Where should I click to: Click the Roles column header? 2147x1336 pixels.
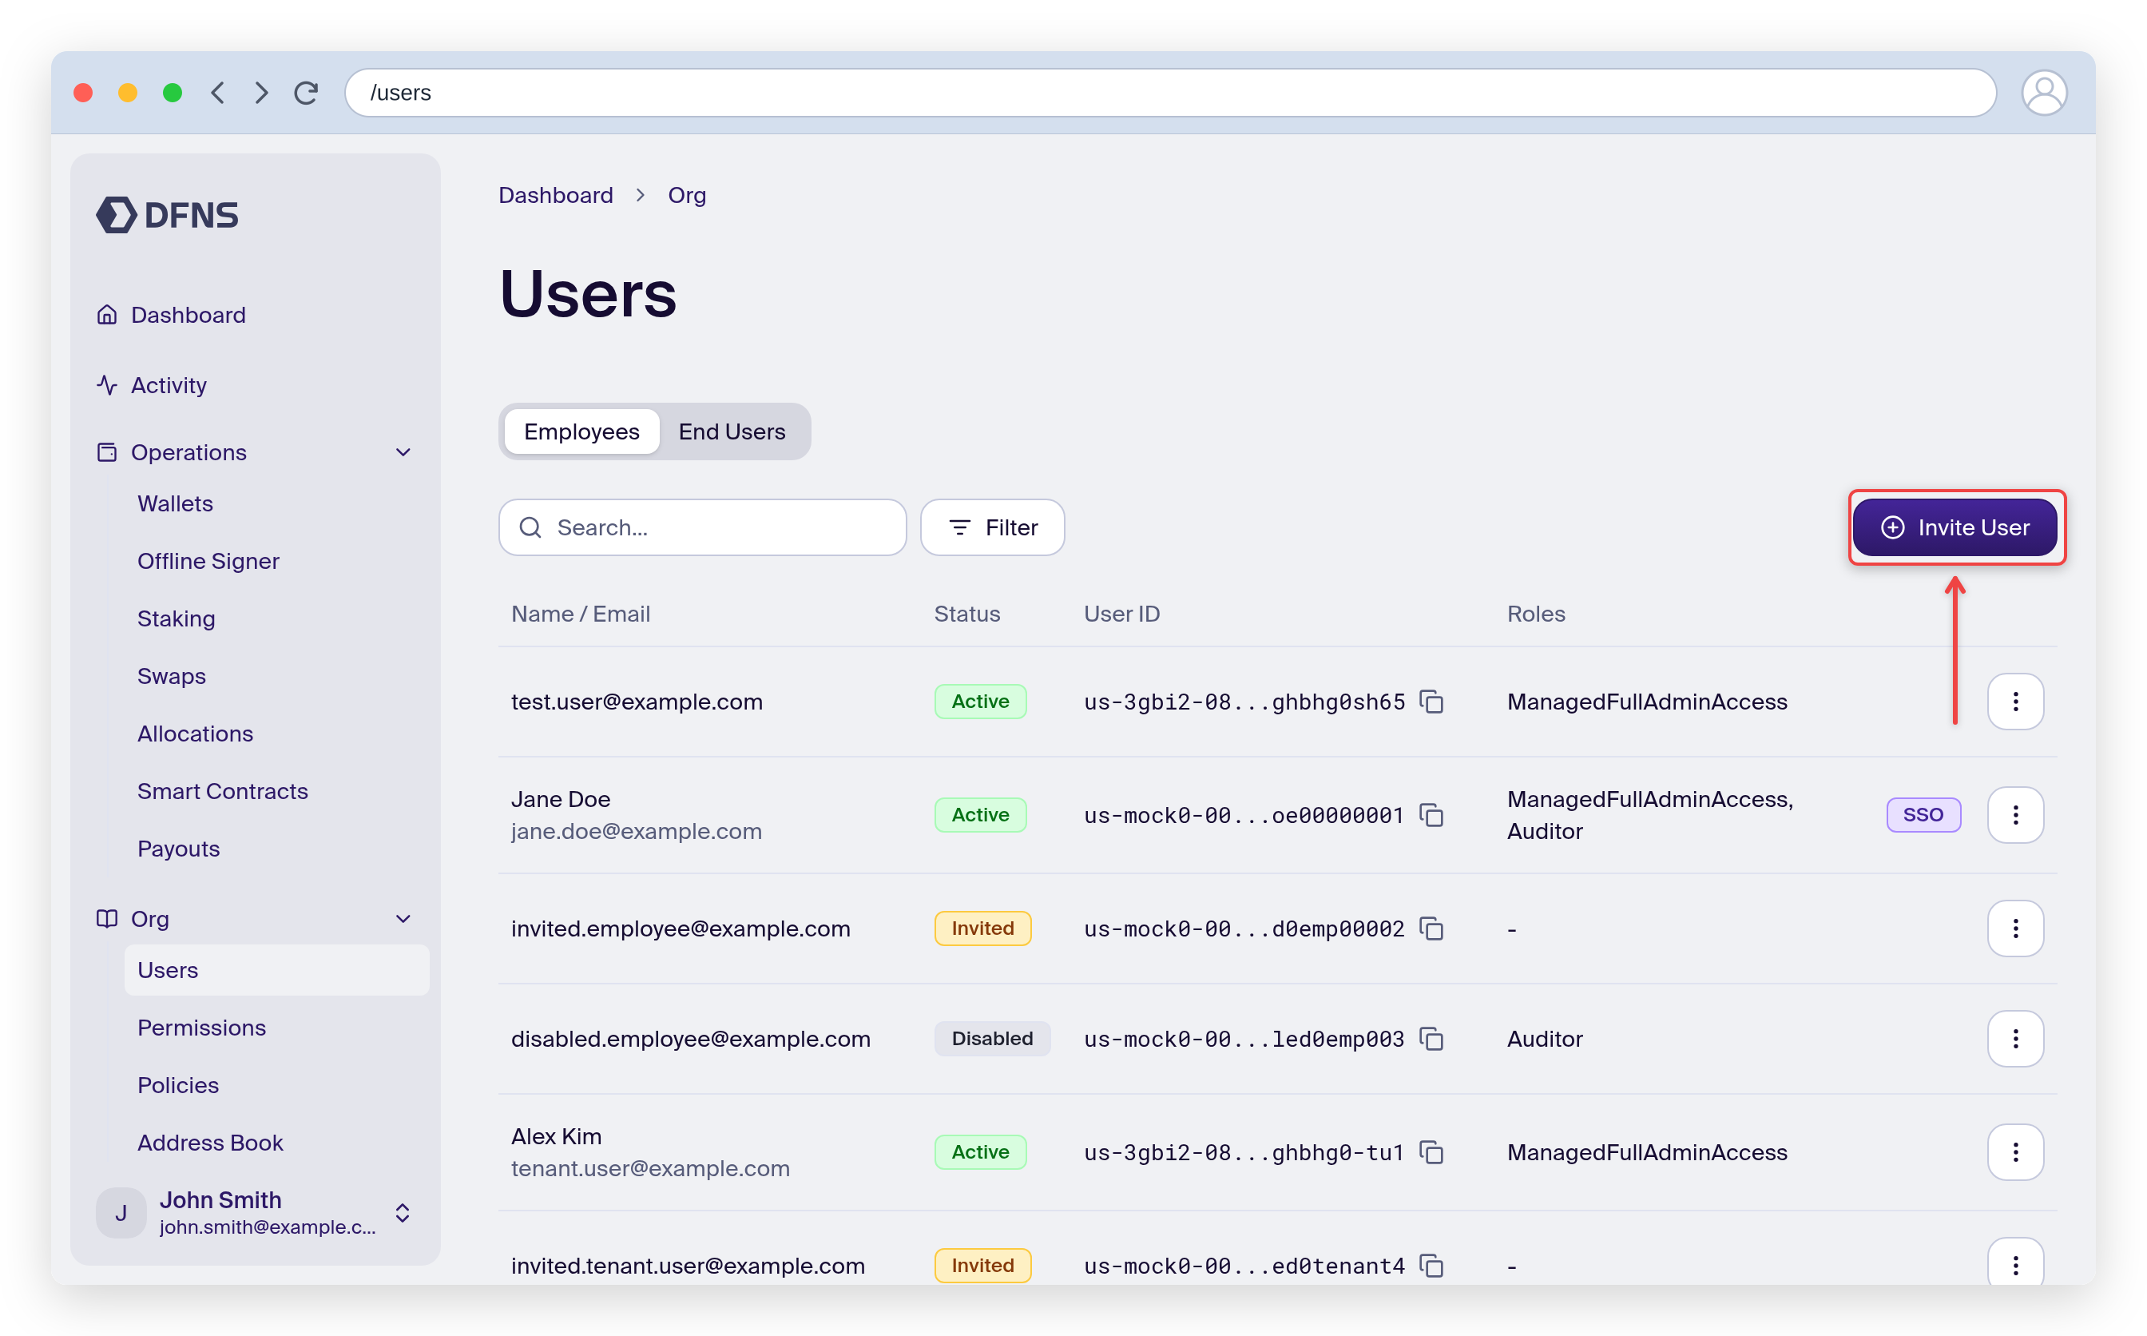pos(1535,614)
